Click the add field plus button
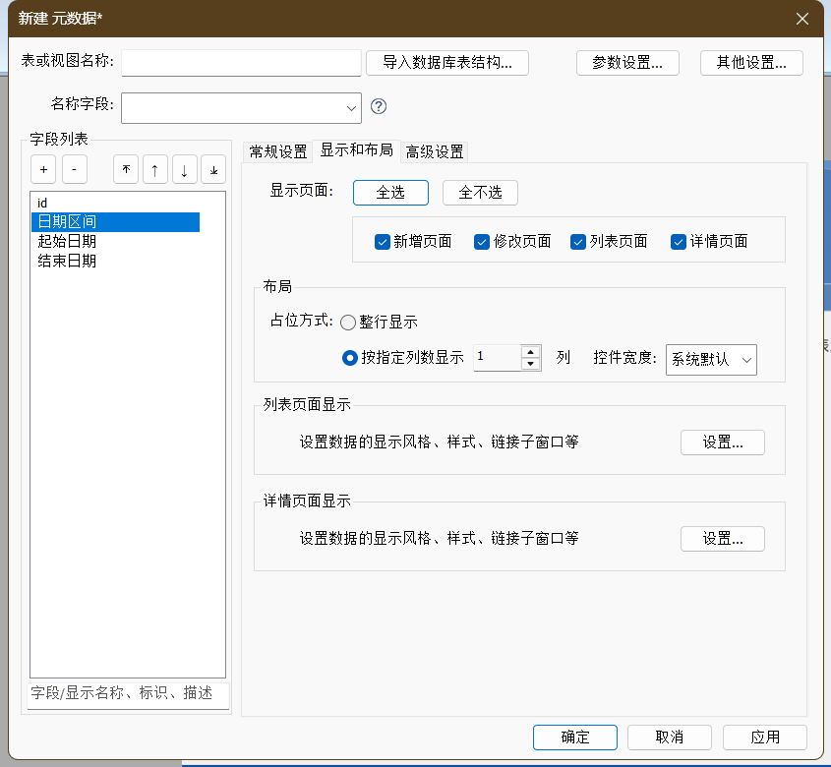 coord(43,169)
